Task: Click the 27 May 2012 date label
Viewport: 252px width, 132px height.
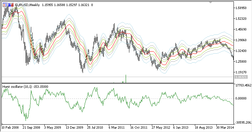Action: [161, 128]
